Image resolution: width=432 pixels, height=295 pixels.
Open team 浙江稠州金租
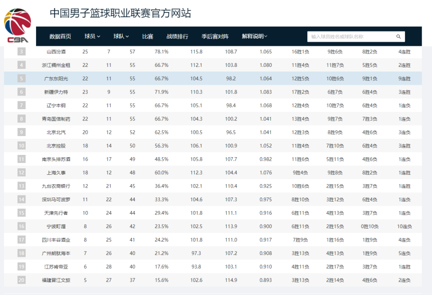pyautogui.click(x=56, y=65)
